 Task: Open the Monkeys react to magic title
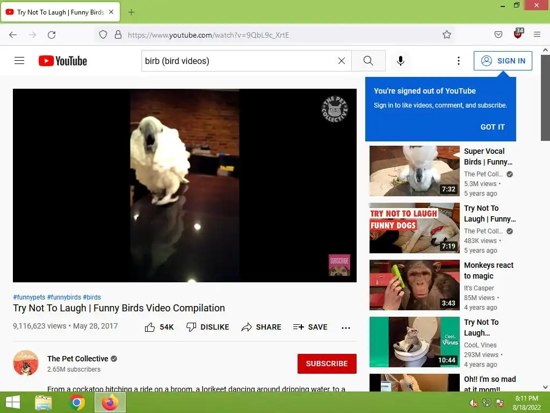point(489,270)
